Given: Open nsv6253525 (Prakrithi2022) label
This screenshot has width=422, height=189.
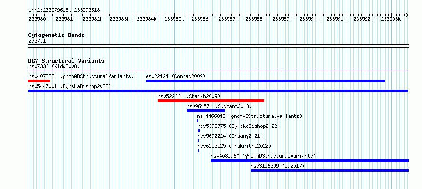Looking at the screenshot, I should coord(234,146).
